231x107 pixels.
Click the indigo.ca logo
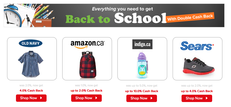tap(142, 44)
